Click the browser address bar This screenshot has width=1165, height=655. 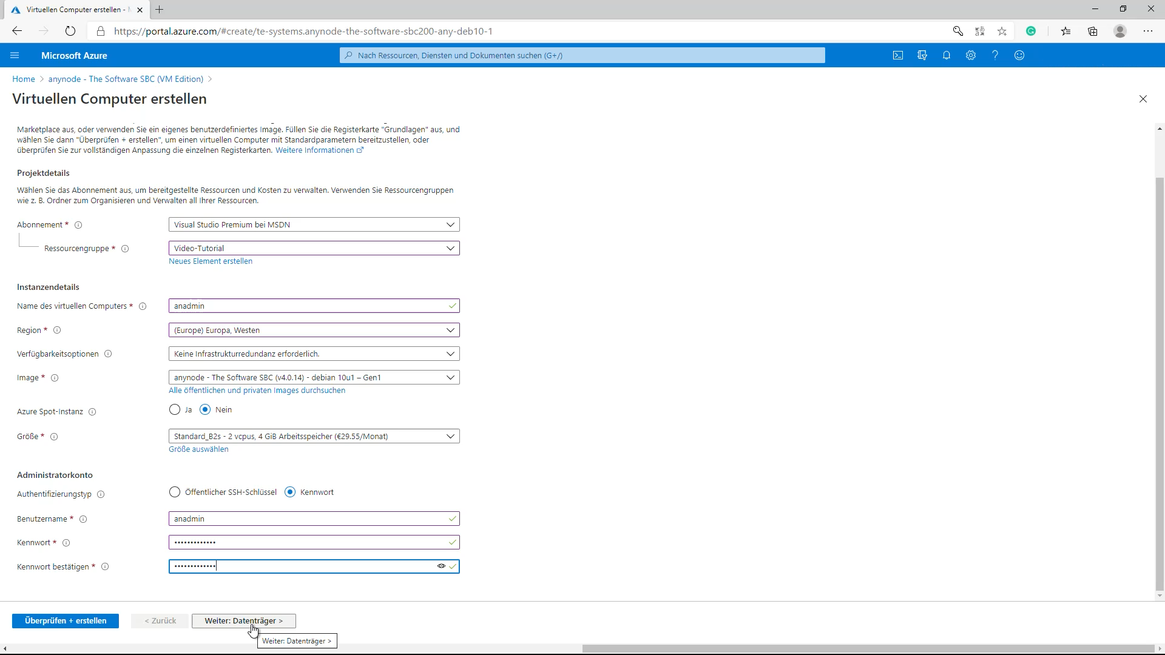click(522, 31)
